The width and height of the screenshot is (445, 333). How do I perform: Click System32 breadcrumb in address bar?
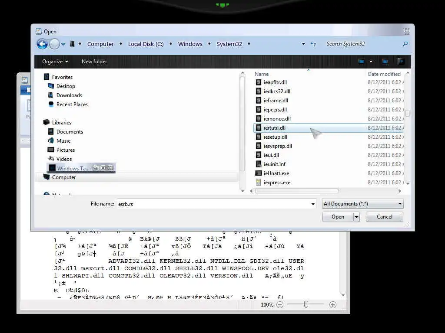coord(229,44)
